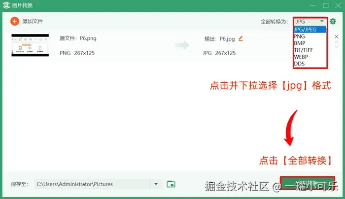345x199 pixels.
Task: Click the orange add file plus icon
Action: [x=15, y=21]
